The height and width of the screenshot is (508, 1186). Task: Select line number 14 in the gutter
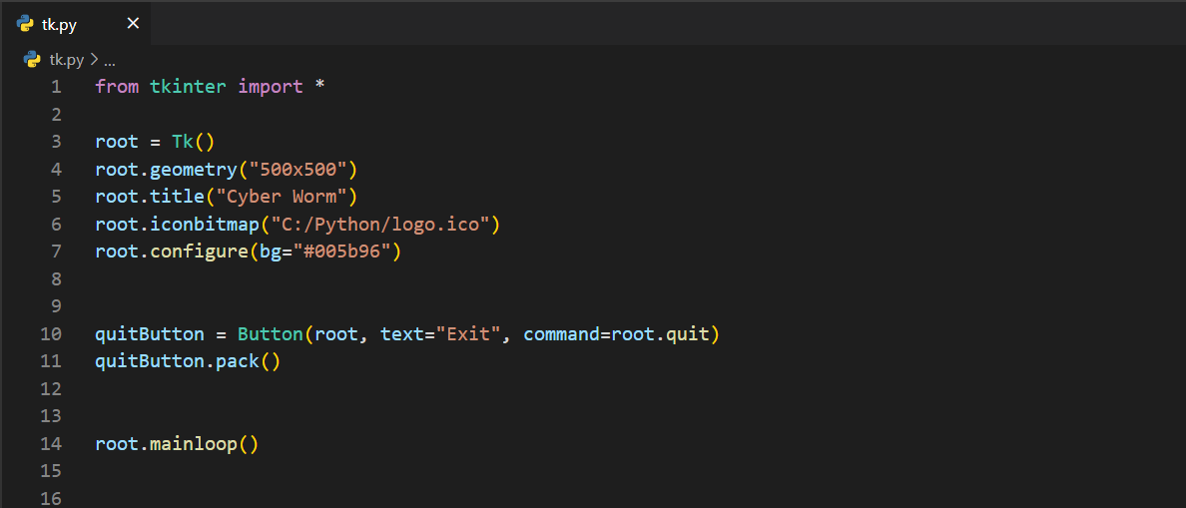(51, 443)
